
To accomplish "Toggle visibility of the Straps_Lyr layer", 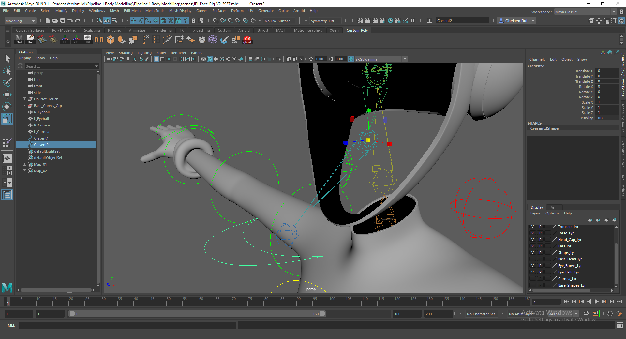I will [x=532, y=252].
